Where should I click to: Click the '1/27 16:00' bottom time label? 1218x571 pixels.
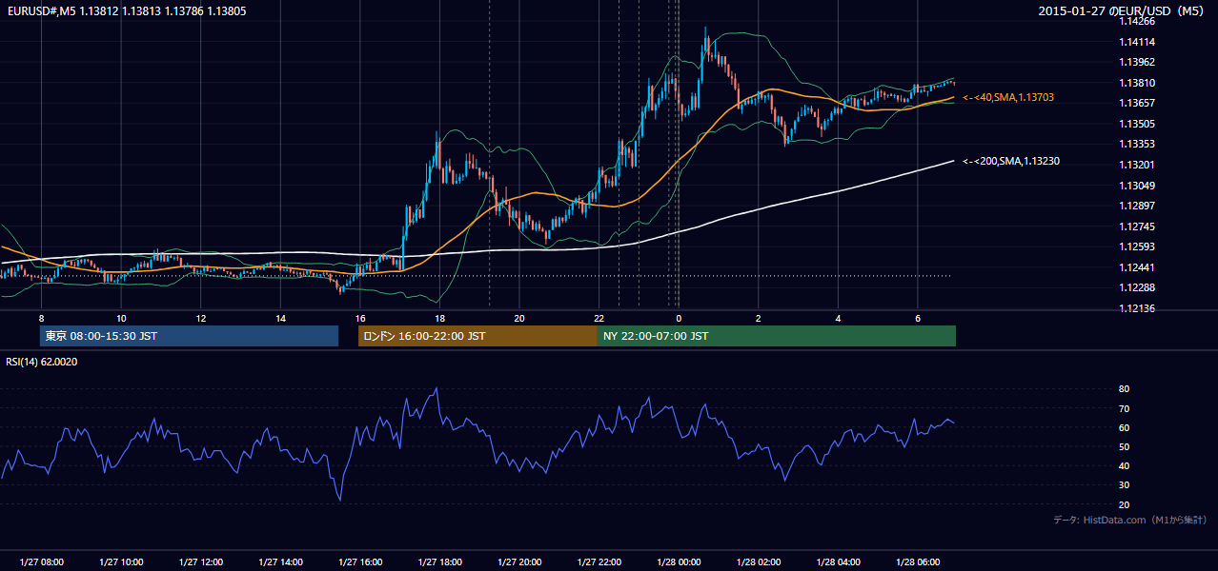pyautogui.click(x=360, y=562)
